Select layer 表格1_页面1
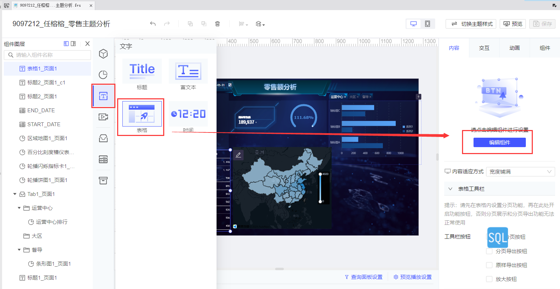This screenshot has height=289, width=560. [47, 69]
